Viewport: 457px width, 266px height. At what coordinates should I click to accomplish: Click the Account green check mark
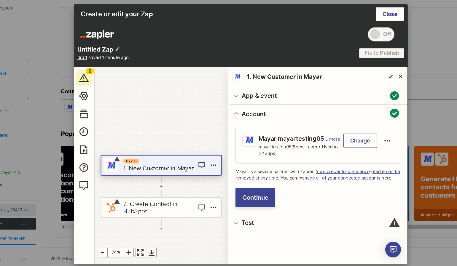click(x=394, y=113)
